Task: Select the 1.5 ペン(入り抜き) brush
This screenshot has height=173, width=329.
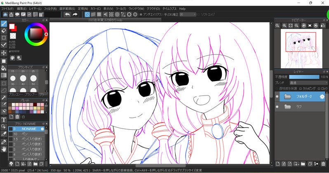Action: pyautogui.click(x=26, y=139)
